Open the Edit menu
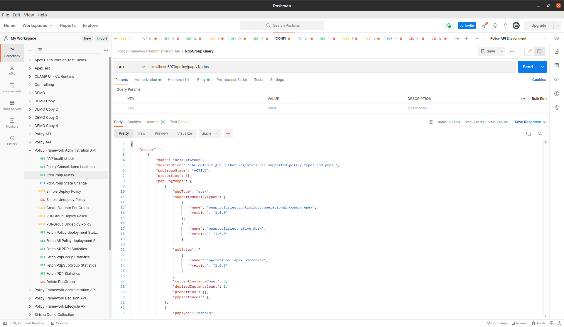 (16, 15)
